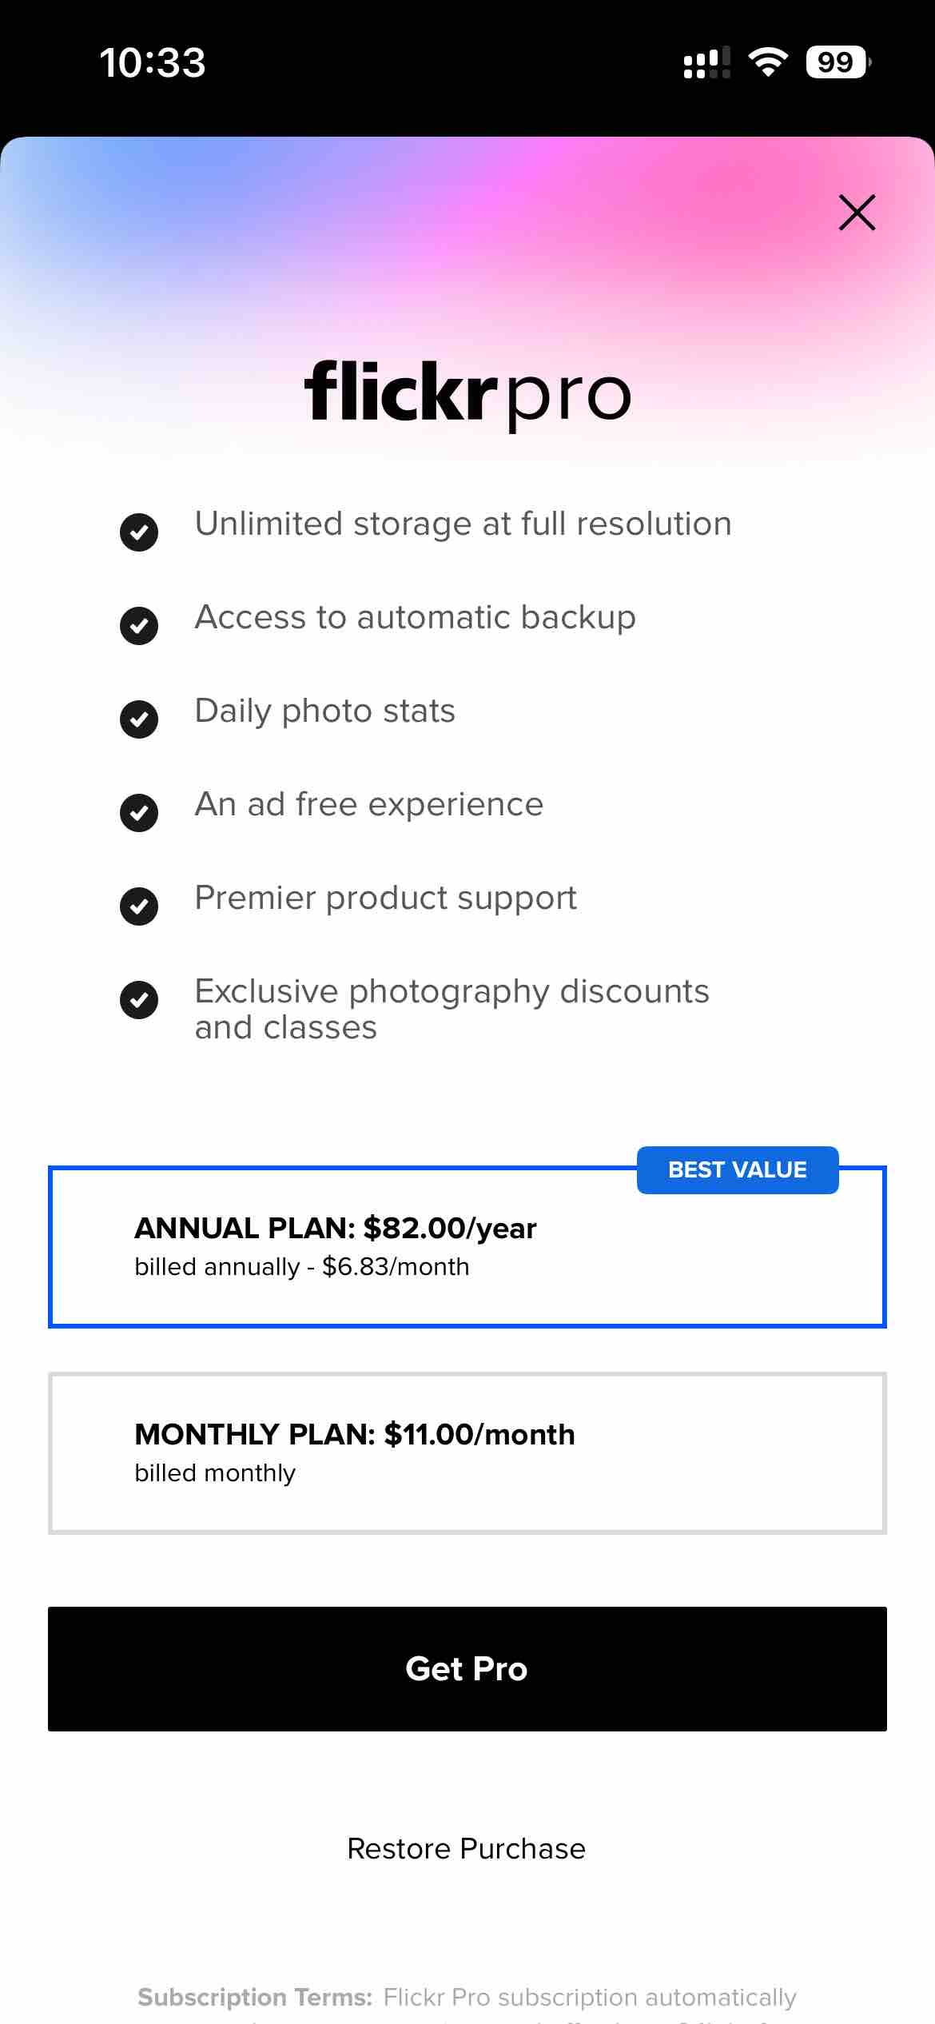This screenshot has width=935, height=2024.
Task: Tap the cellular signal bars
Action: pos(706,62)
